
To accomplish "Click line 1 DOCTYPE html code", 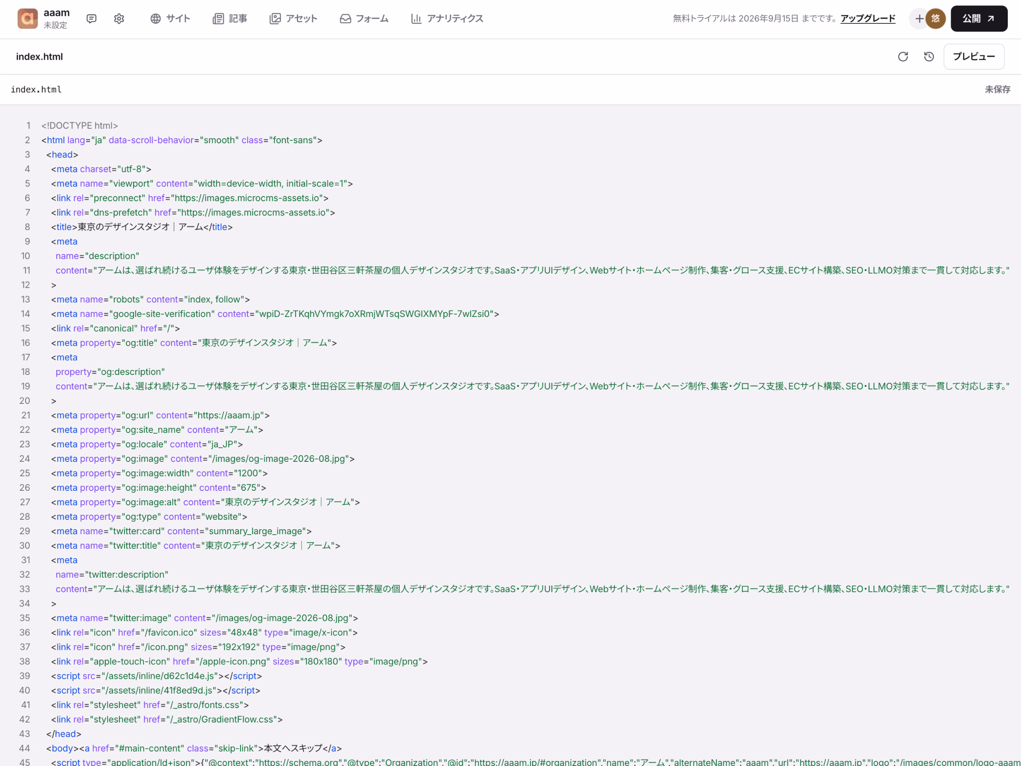I will [x=79, y=125].
